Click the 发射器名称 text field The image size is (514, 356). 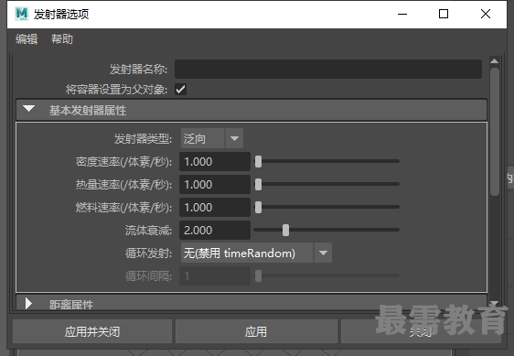(328, 69)
